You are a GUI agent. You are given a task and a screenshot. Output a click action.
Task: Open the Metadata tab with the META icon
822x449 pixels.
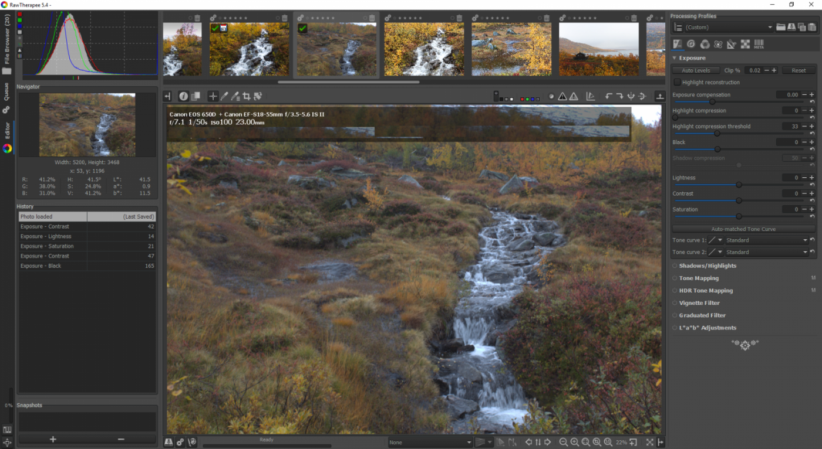[759, 44]
